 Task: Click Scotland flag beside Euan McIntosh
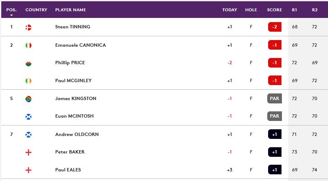coord(28,117)
